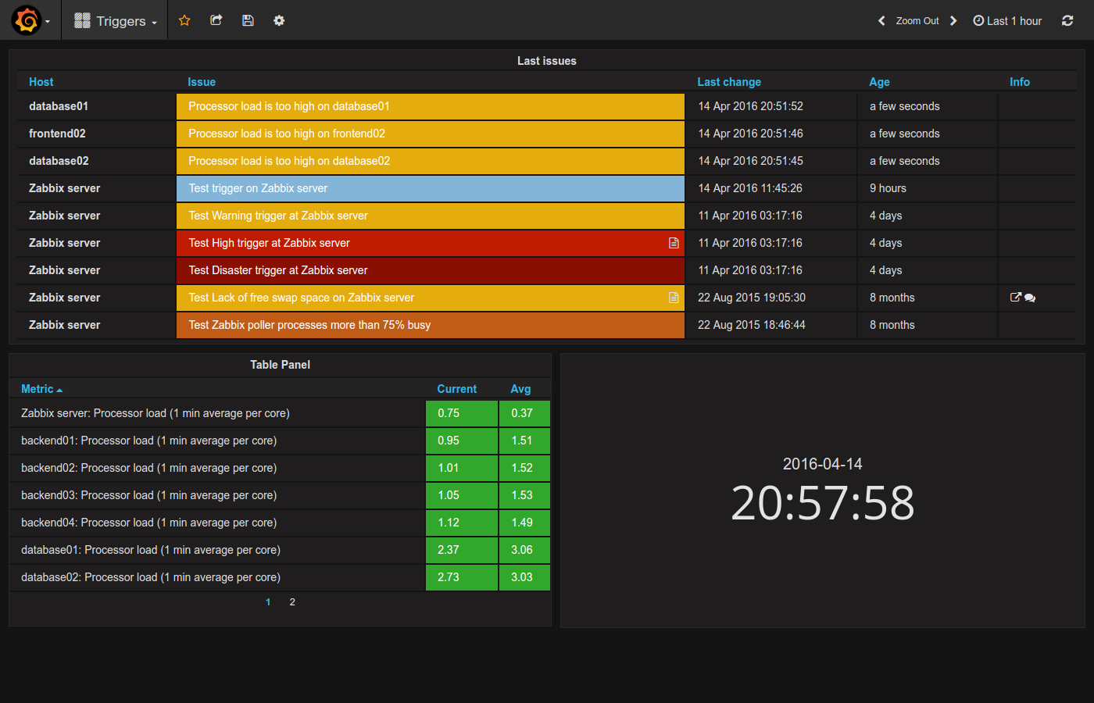Sort issues by Last change column

point(728,82)
